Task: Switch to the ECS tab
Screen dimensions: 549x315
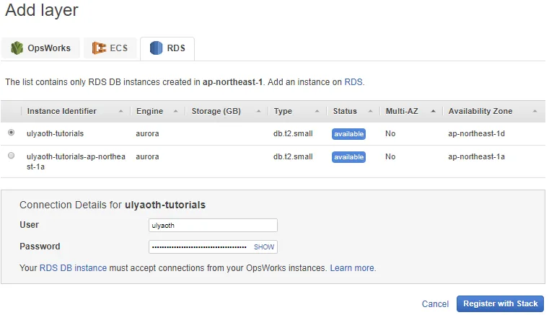Action: pyautogui.click(x=110, y=48)
